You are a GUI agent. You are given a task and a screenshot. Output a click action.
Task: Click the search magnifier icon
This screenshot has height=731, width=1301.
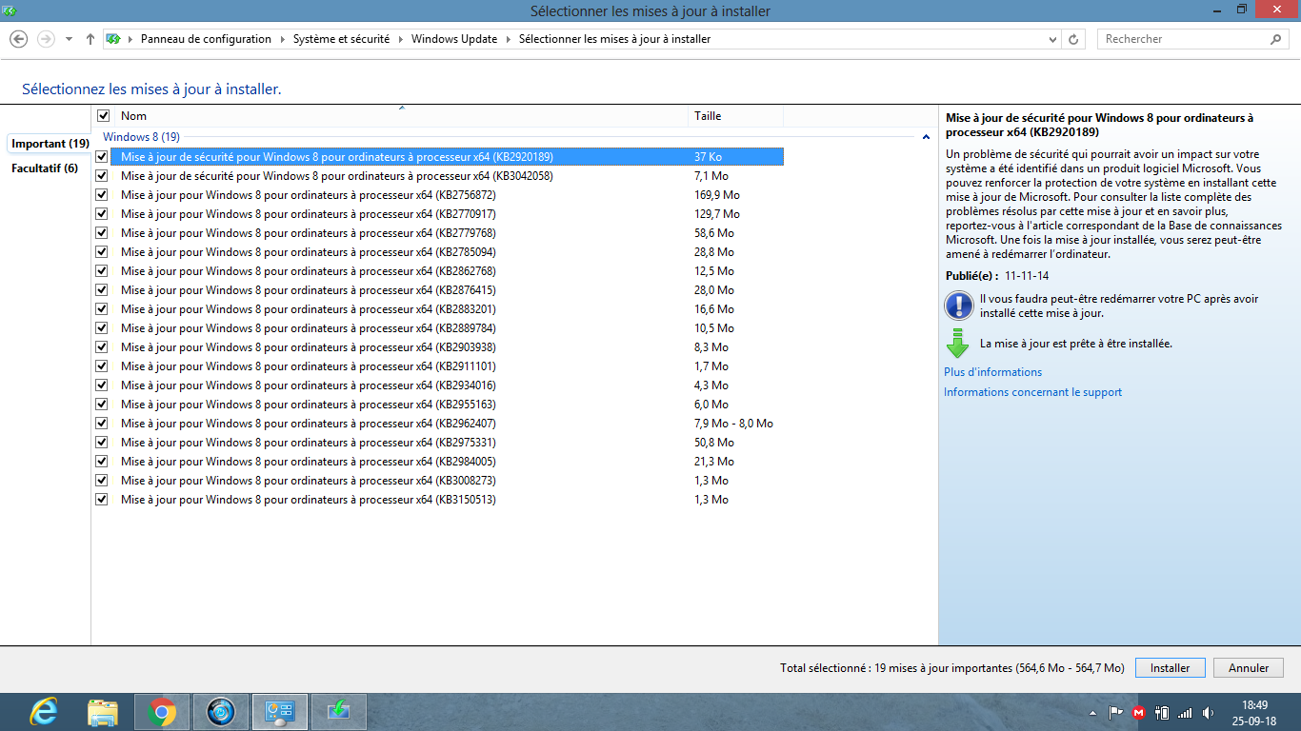coord(1276,39)
